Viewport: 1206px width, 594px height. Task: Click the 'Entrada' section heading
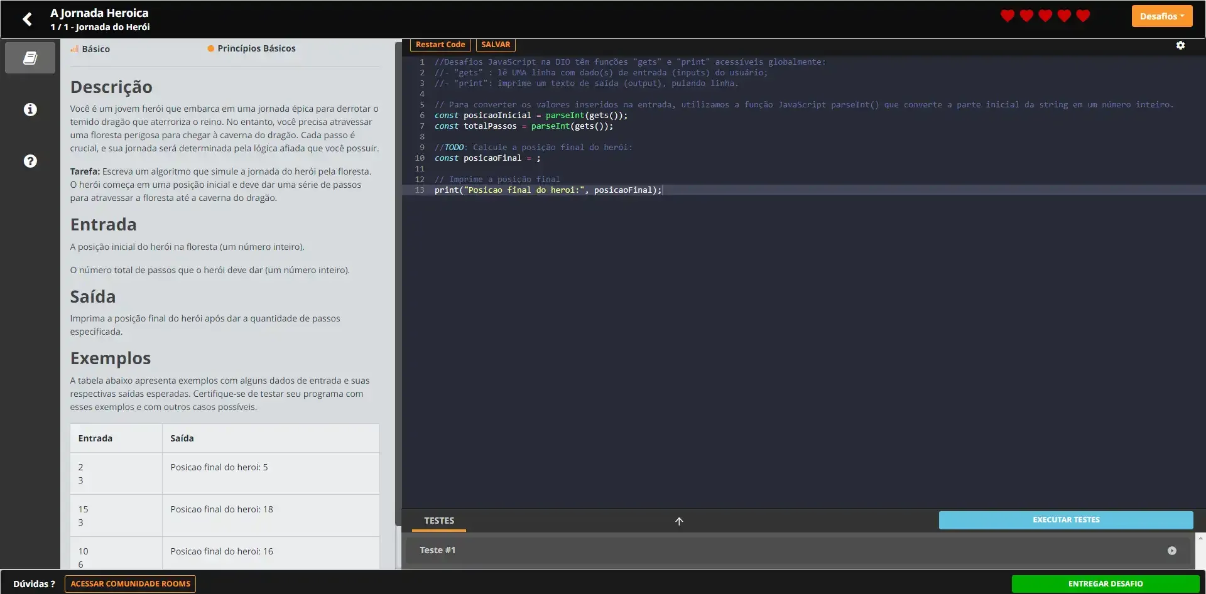pos(104,225)
